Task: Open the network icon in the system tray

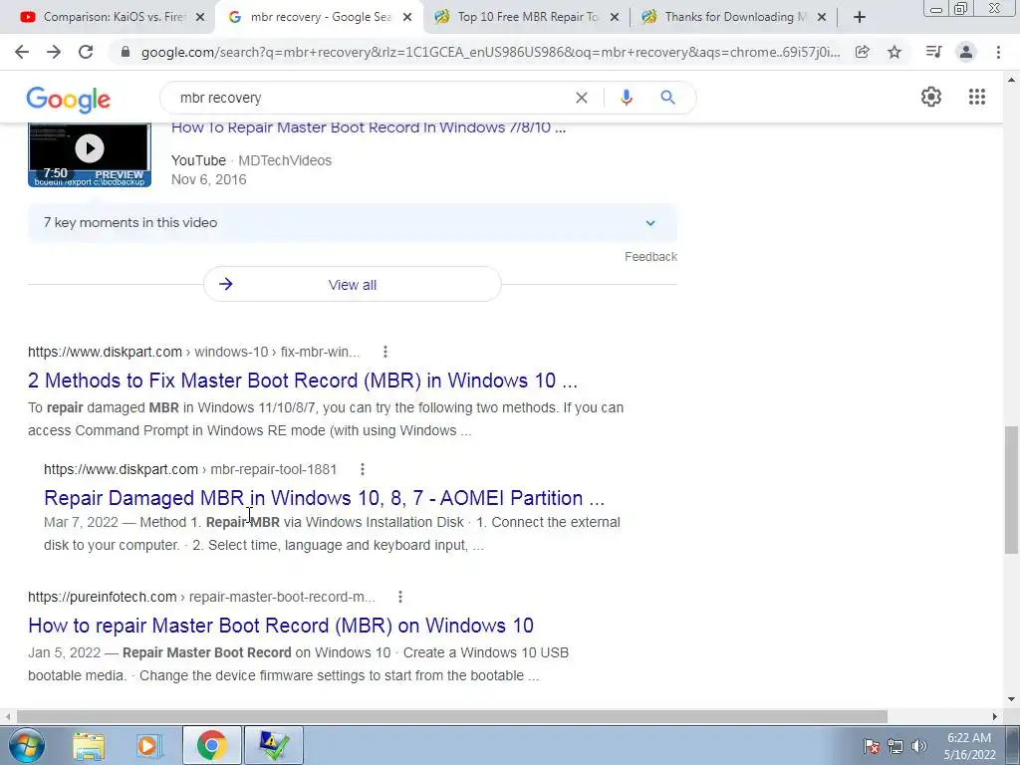Action: coord(895,746)
